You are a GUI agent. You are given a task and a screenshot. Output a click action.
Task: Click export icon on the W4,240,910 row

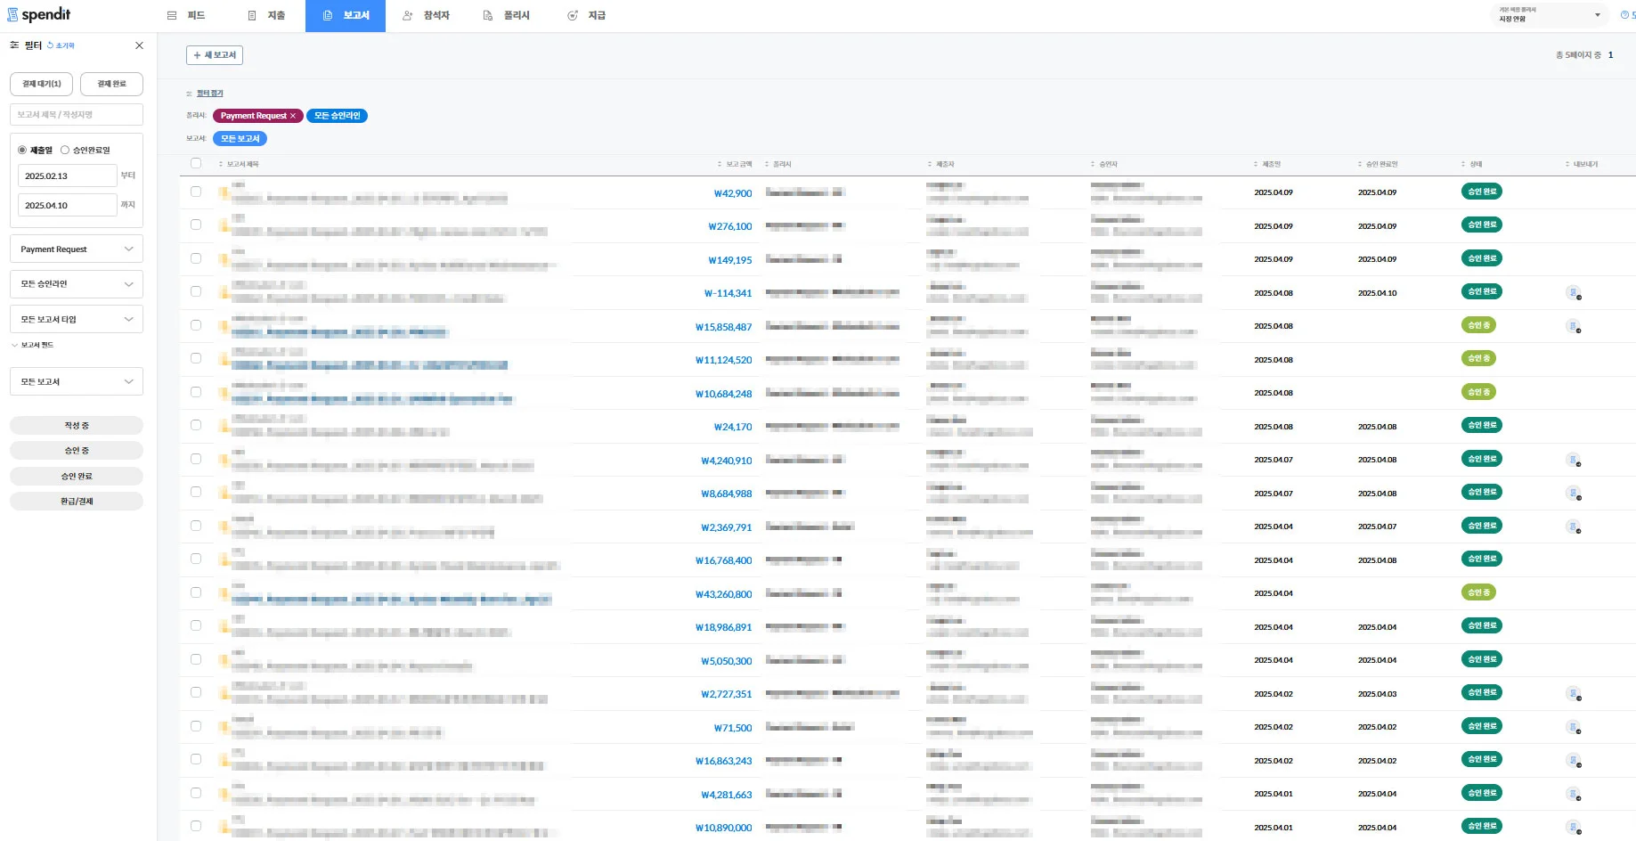1574,460
